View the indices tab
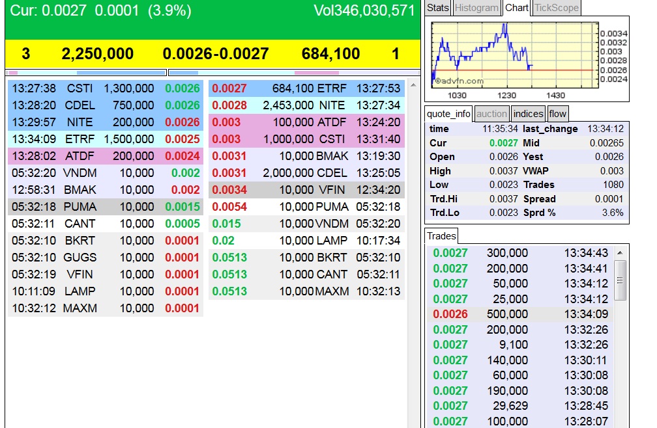Image resolution: width=657 pixels, height=428 pixels. pos(528,113)
